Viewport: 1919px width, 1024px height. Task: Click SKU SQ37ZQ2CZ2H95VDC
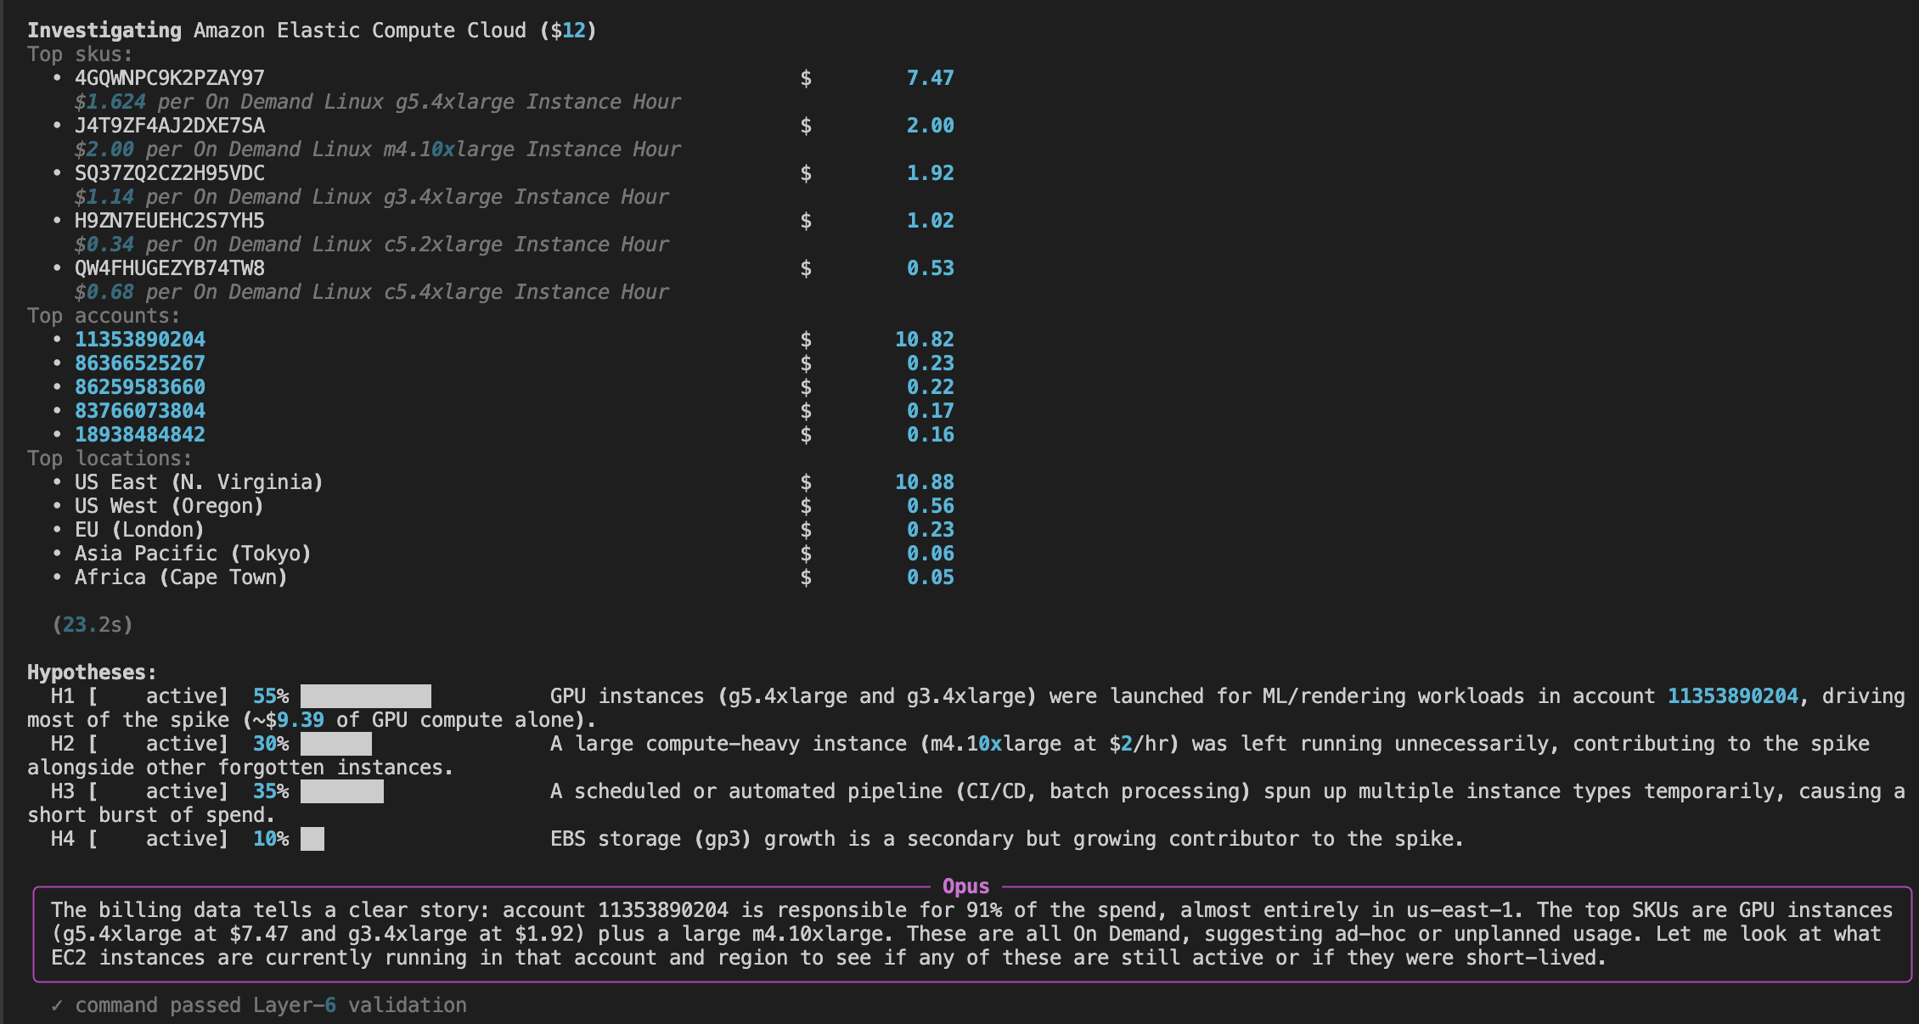[x=170, y=173]
